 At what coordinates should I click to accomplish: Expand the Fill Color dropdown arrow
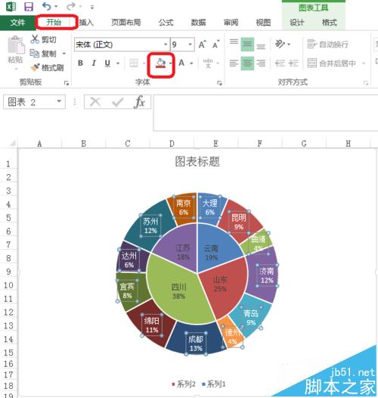171,64
